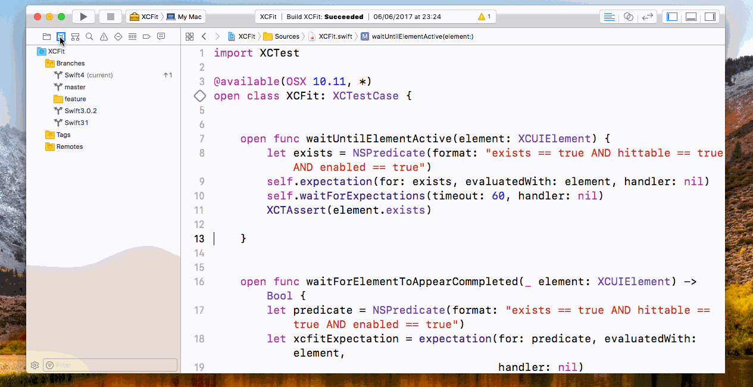The width and height of the screenshot is (753, 387).
Task: Show the Utilities inspector panel
Action: 710,17
